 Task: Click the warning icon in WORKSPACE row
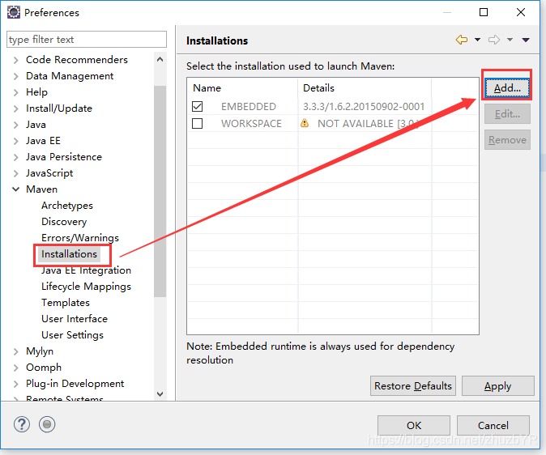[x=305, y=123]
